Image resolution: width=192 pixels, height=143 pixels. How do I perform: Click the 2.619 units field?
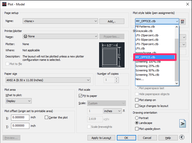pos(95,119)
